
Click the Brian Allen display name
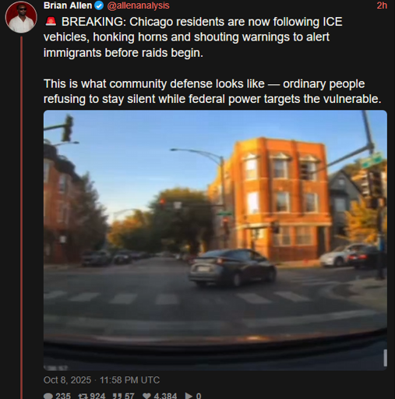pos(68,5)
